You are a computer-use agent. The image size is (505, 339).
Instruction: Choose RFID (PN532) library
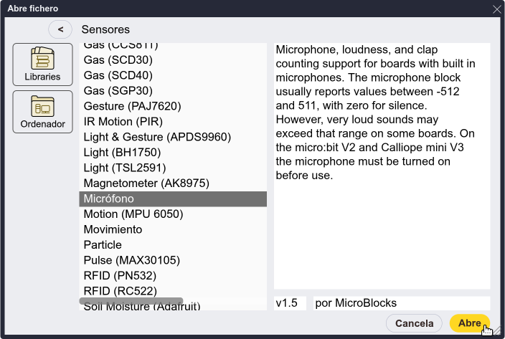(x=173, y=276)
